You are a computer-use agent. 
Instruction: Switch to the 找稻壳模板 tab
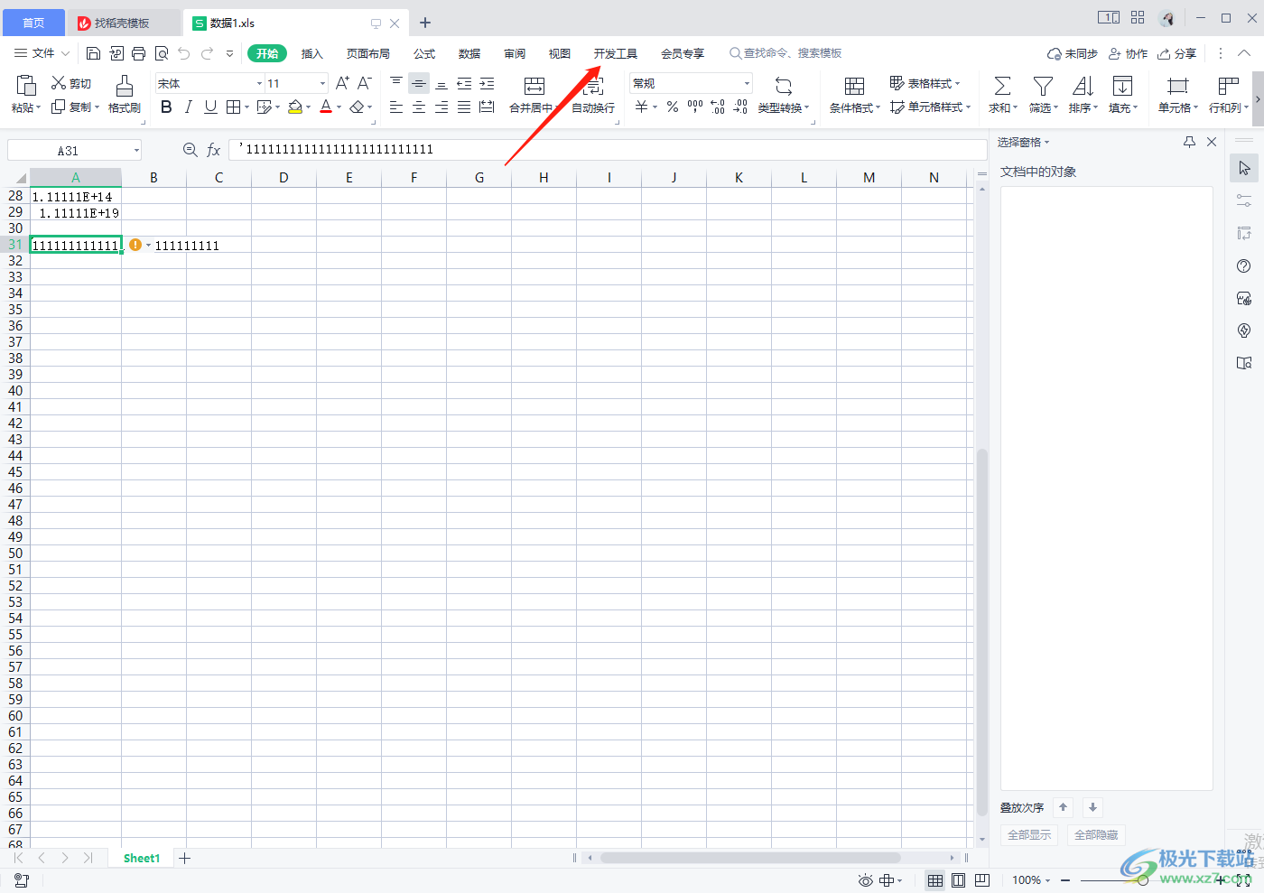click(122, 23)
